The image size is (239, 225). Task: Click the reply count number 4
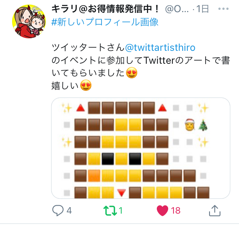69,211
